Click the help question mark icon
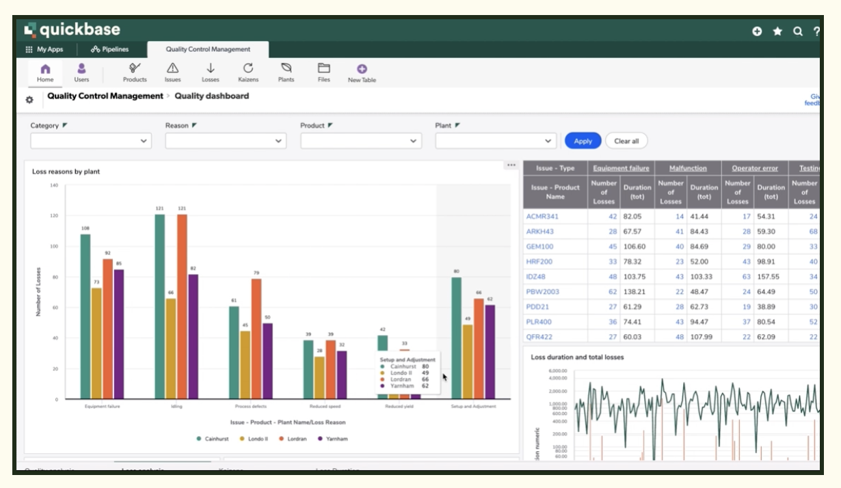 (816, 31)
